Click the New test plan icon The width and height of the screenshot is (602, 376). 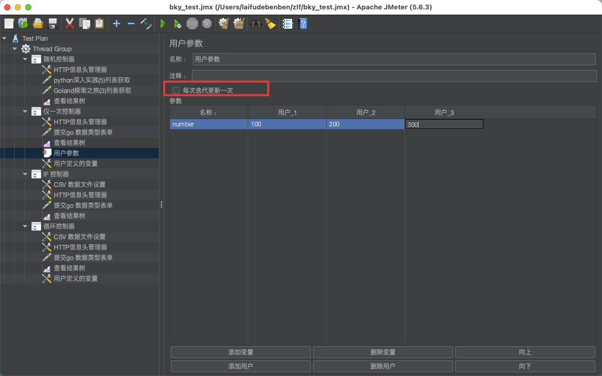pos(9,24)
